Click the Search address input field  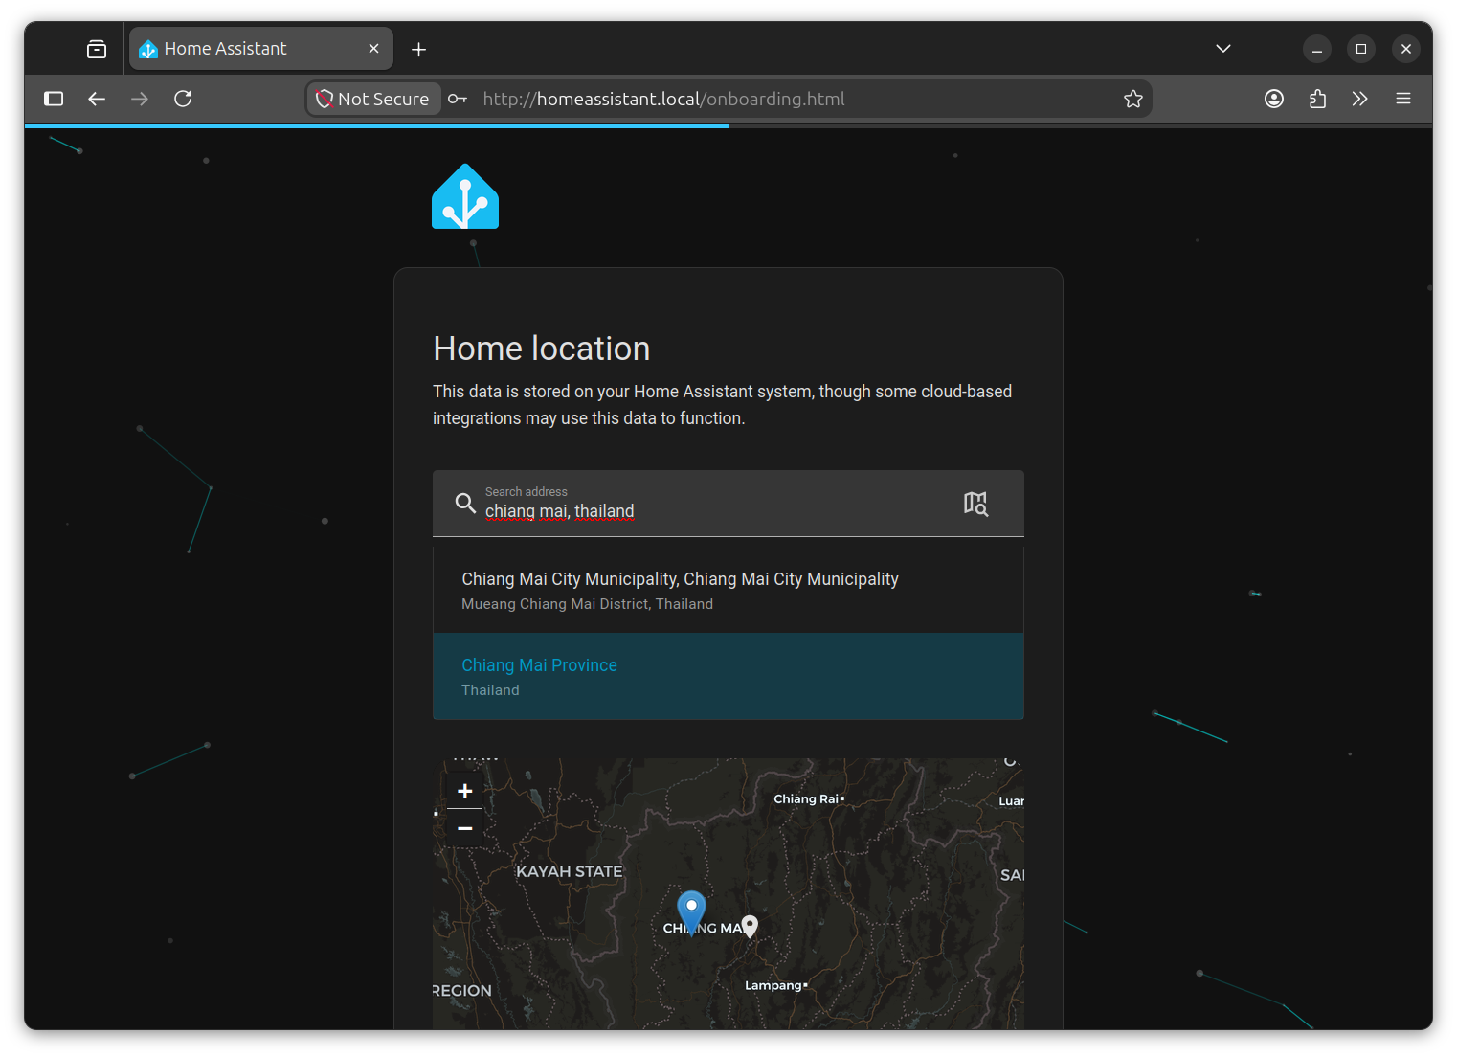coord(728,504)
